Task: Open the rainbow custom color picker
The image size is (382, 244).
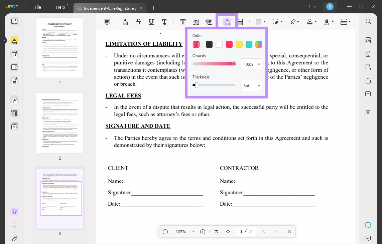Action: (x=258, y=44)
